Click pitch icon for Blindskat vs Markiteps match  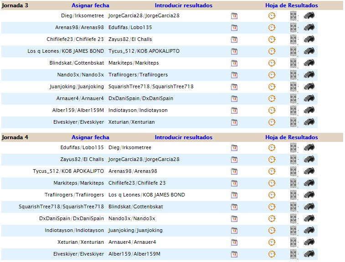click(293, 63)
